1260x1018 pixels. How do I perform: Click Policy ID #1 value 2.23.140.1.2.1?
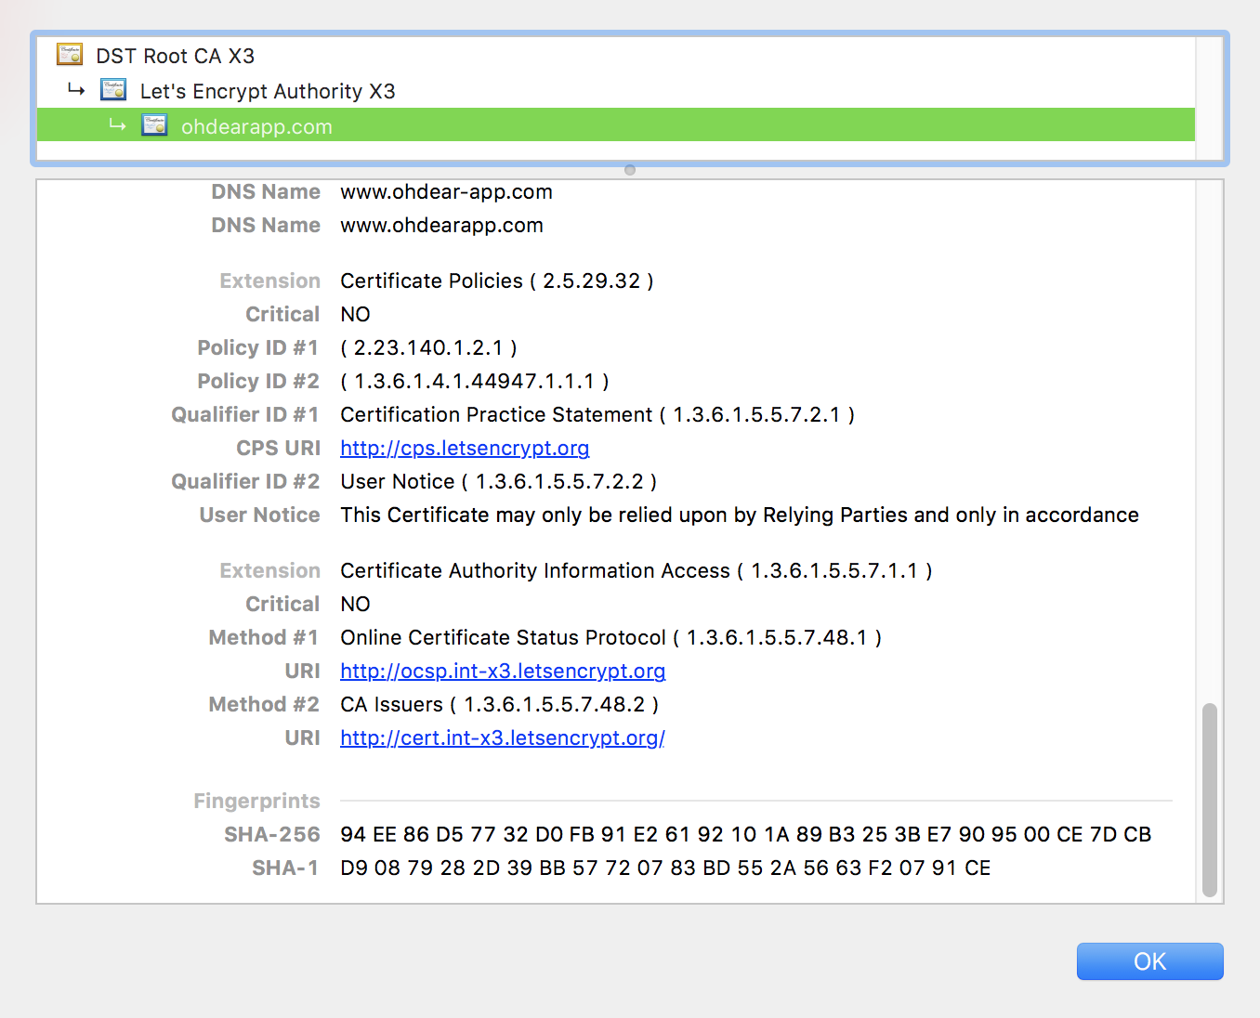429,348
